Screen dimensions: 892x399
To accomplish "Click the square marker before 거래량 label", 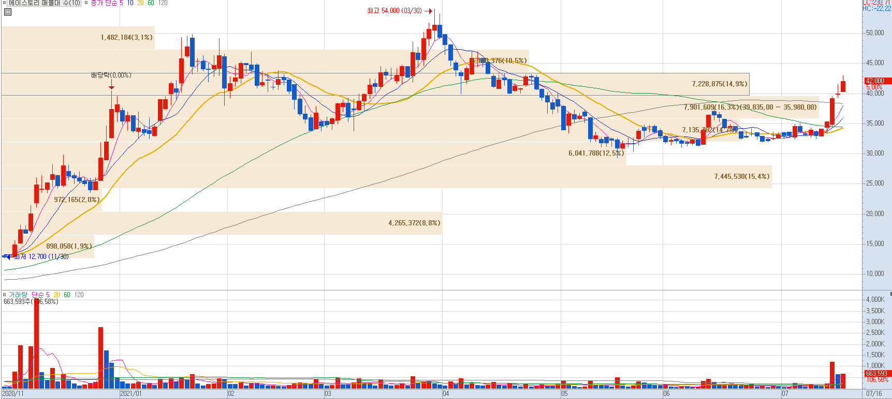I will coord(5,295).
